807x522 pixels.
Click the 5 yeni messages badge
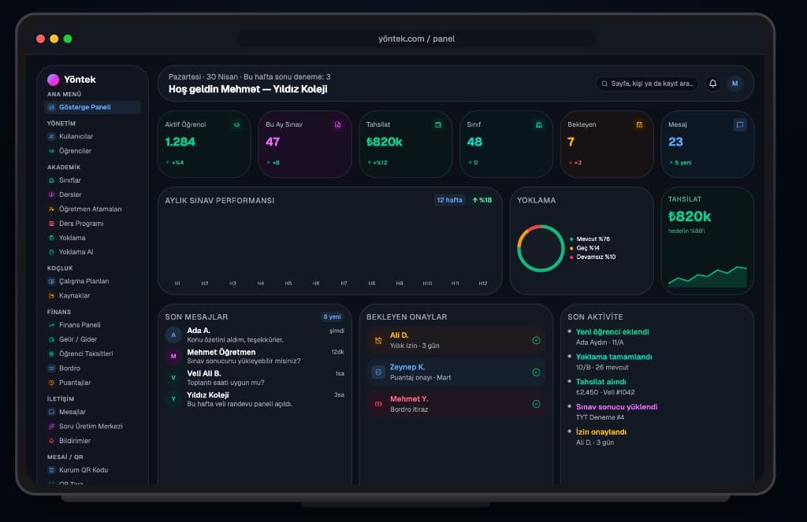point(332,317)
